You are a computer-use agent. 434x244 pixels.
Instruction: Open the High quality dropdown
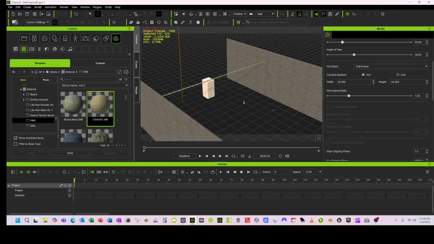pos(265,14)
